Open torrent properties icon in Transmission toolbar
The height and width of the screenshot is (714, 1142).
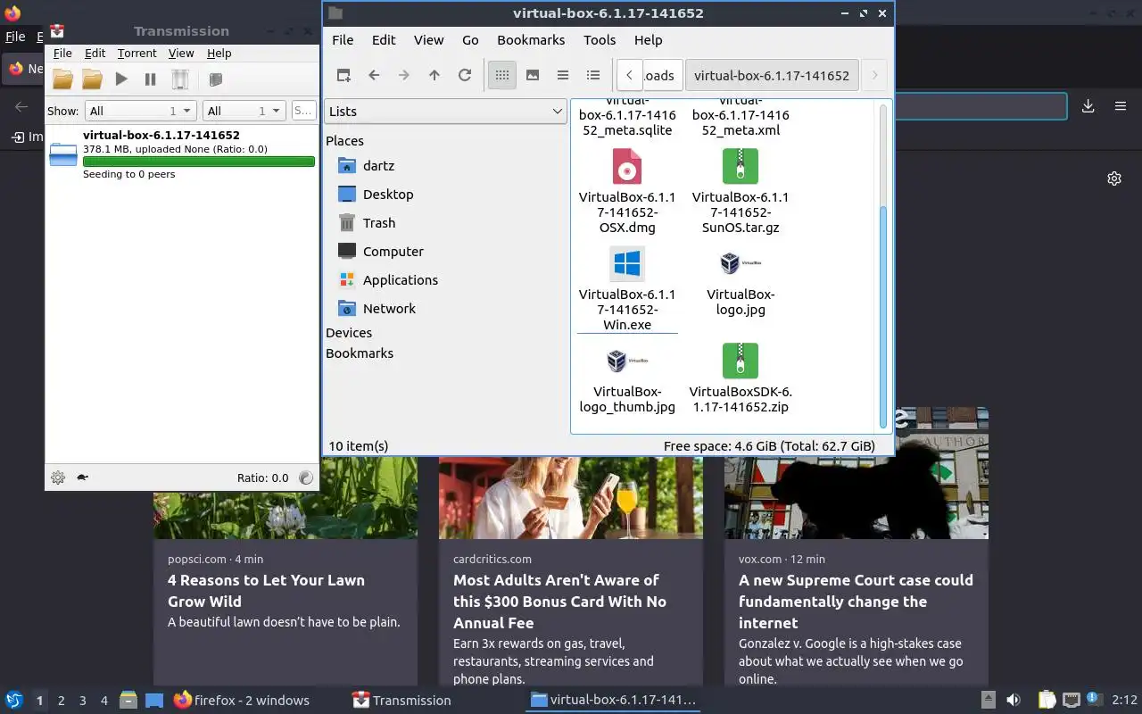215,79
